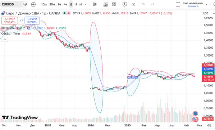
Task: Click the redo arrow
Action: coord(152,4)
